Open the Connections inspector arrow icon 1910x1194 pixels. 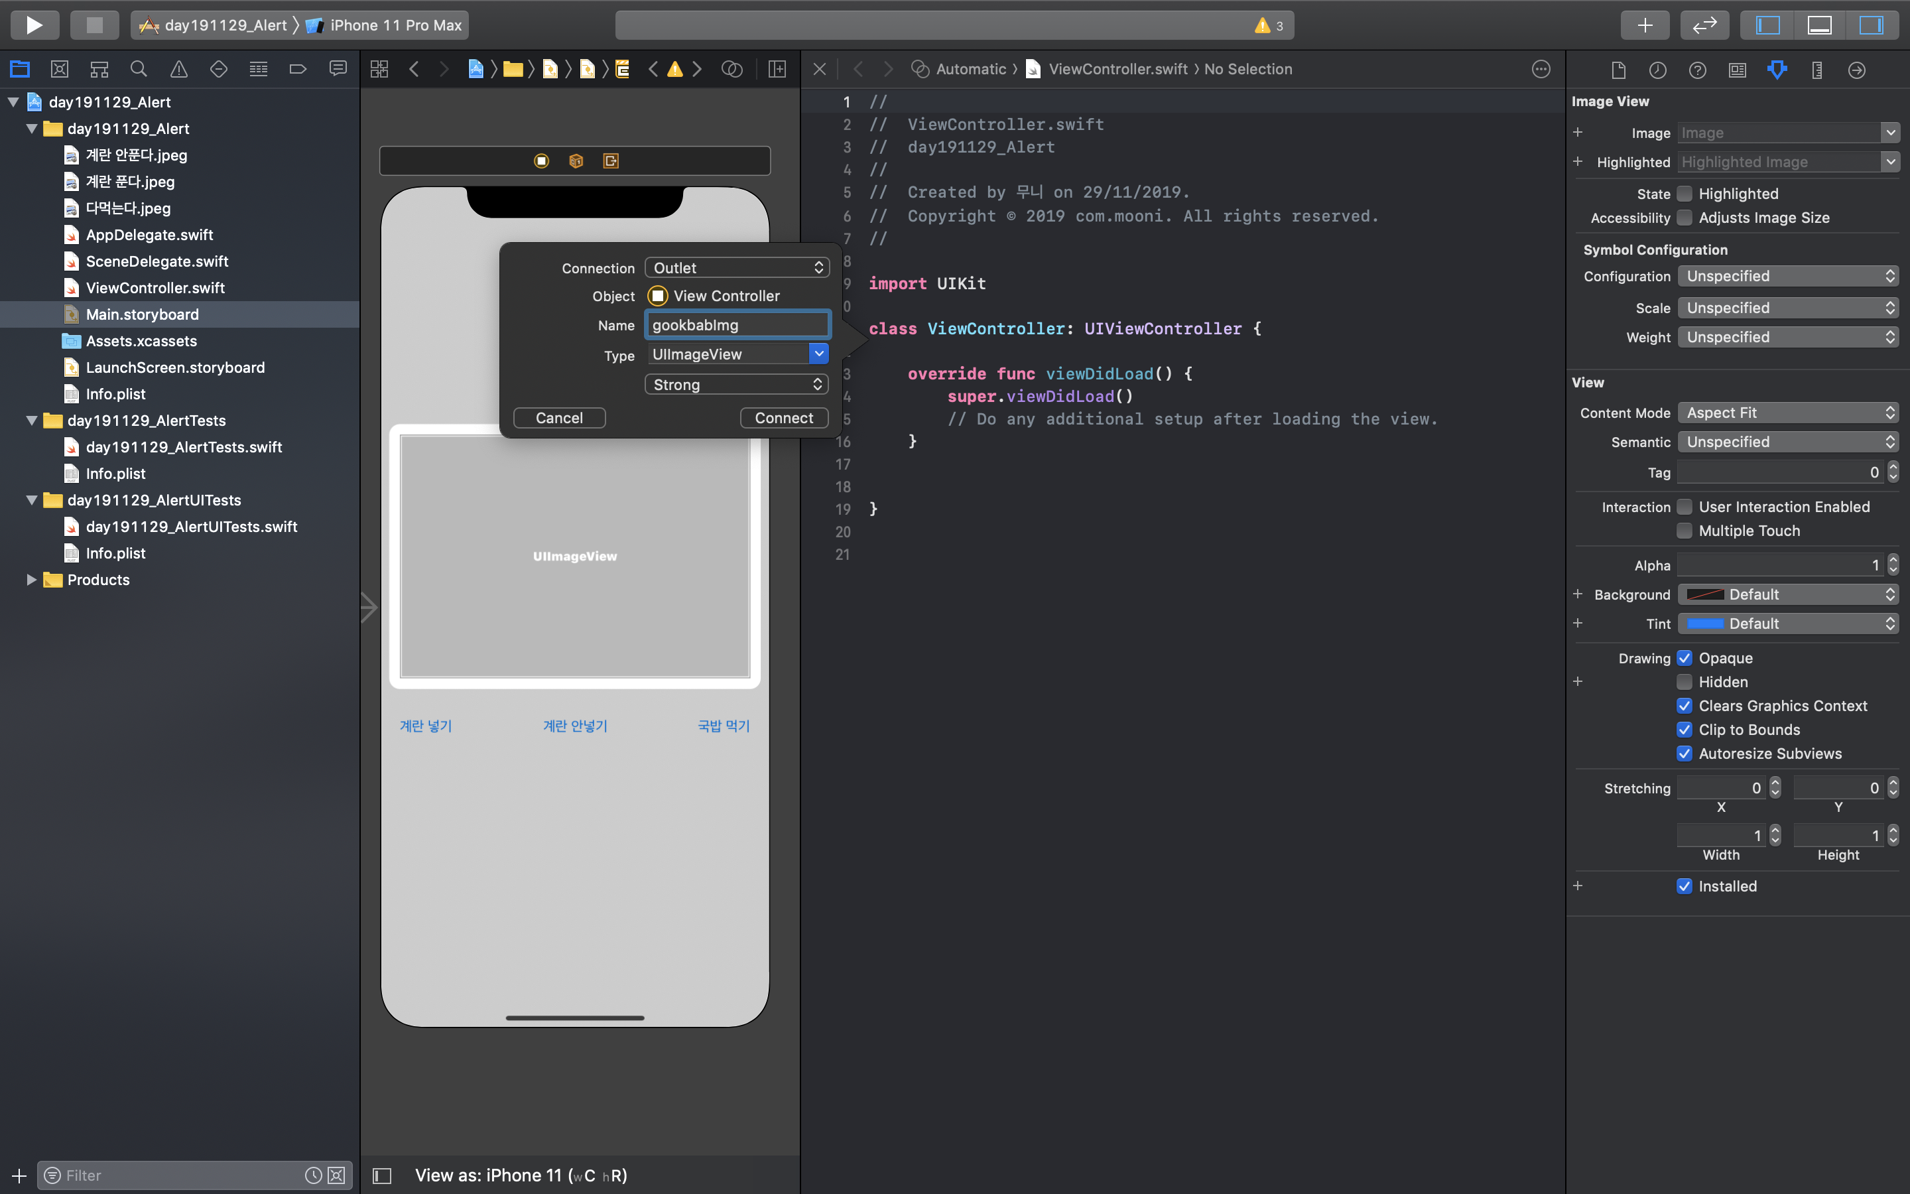tap(1856, 70)
